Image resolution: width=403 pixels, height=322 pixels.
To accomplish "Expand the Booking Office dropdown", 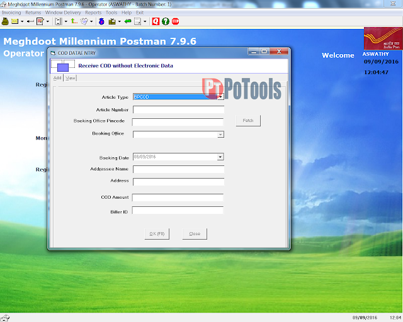I will click(220, 135).
